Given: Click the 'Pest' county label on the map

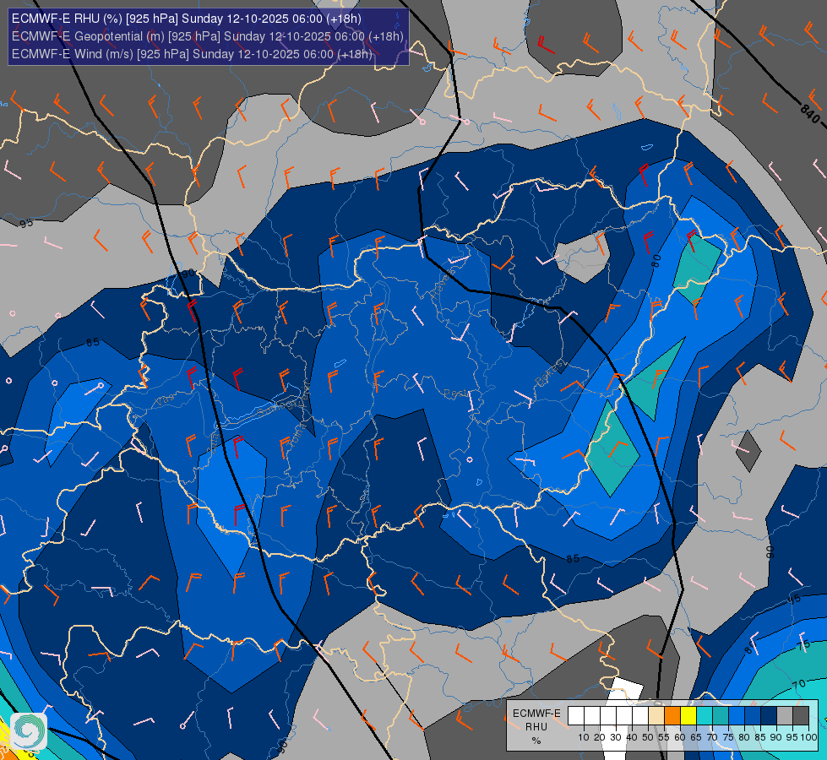Looking at the screenshot, I should 454,394.
